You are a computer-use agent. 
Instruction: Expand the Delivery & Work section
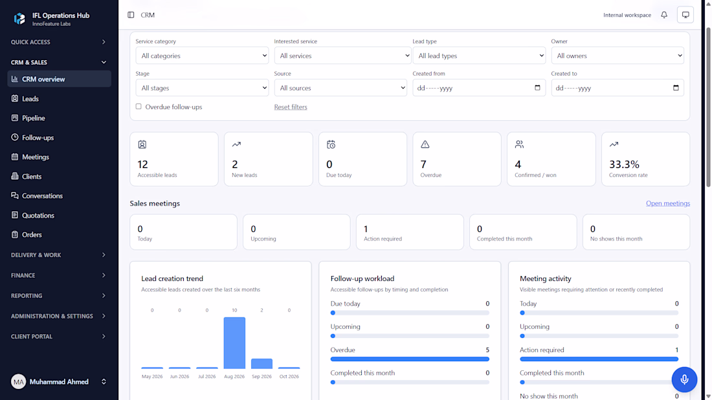point(59,255)
